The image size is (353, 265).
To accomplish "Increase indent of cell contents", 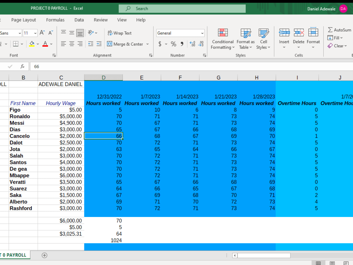I will click(99, 44).
